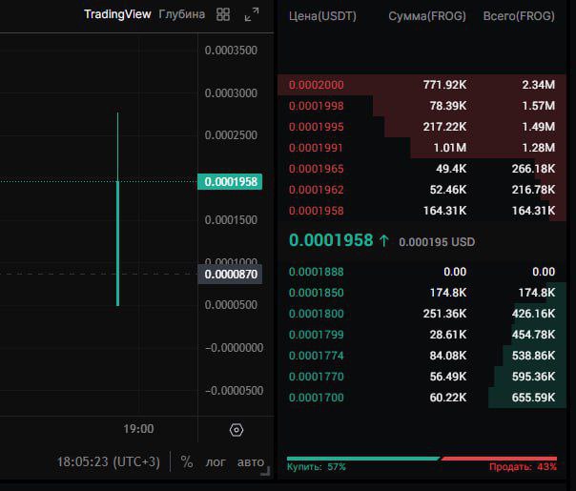Switch to the TradingView chart tab
The image size is (576, 491).
[117, 14]
